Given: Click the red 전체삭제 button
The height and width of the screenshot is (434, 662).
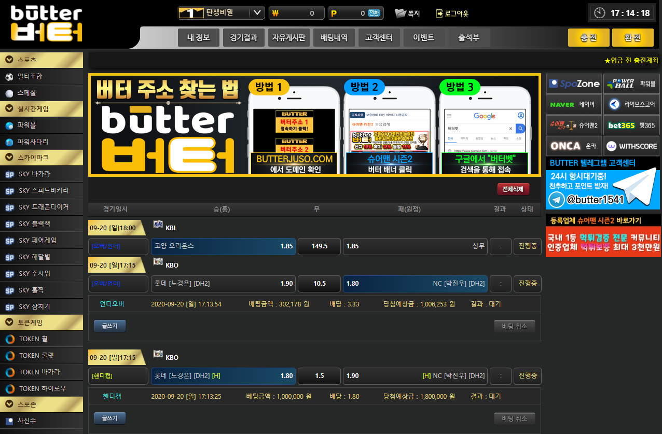Looking at the screenshot, I should pos(513,189).
